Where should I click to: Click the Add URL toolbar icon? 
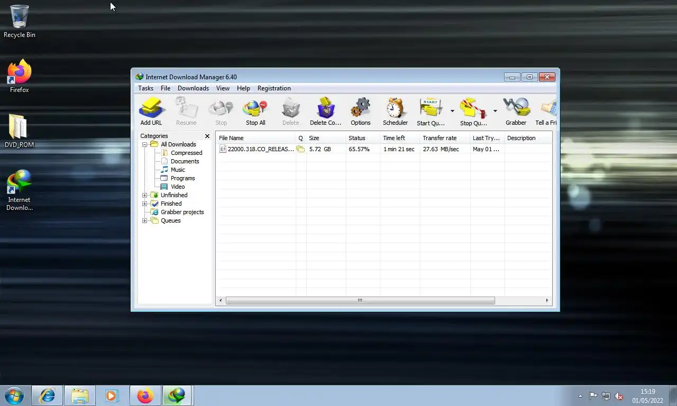click(151, 112)
